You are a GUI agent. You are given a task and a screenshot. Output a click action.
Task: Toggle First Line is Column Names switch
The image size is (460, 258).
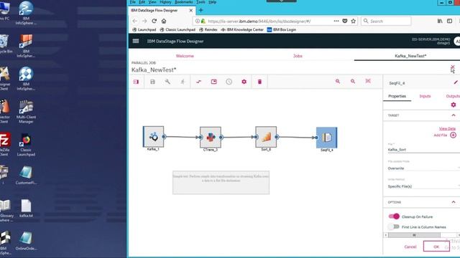[393, 226]
